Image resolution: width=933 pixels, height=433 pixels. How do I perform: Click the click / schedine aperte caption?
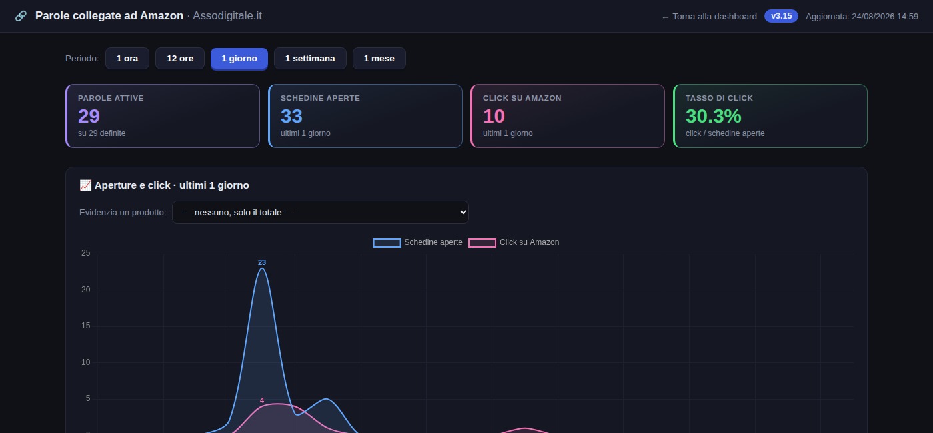click(x=725, y=133)
